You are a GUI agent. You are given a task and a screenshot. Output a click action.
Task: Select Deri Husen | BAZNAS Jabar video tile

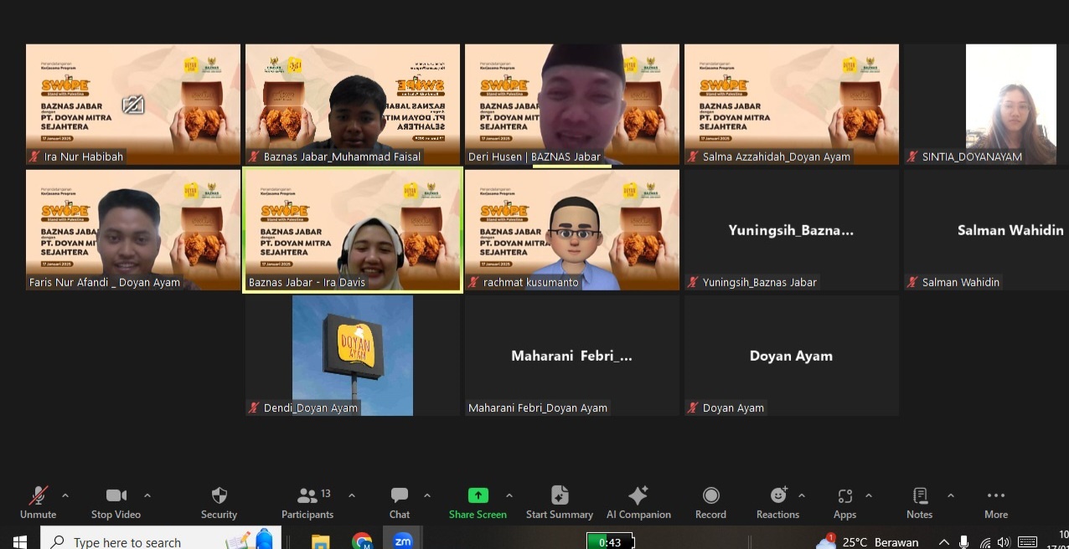click(x=572, y=105)
